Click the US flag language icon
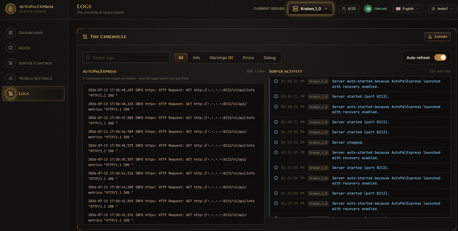 pos(398,9)
